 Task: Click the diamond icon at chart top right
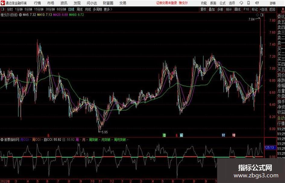pyautogui.click(x=257, y=15)
